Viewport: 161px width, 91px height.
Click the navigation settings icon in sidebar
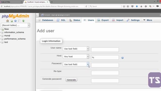(19, 21)
